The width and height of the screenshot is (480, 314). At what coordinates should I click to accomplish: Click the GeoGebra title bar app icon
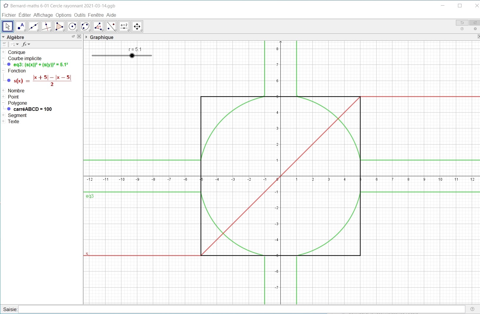click(x=6, y=6)
